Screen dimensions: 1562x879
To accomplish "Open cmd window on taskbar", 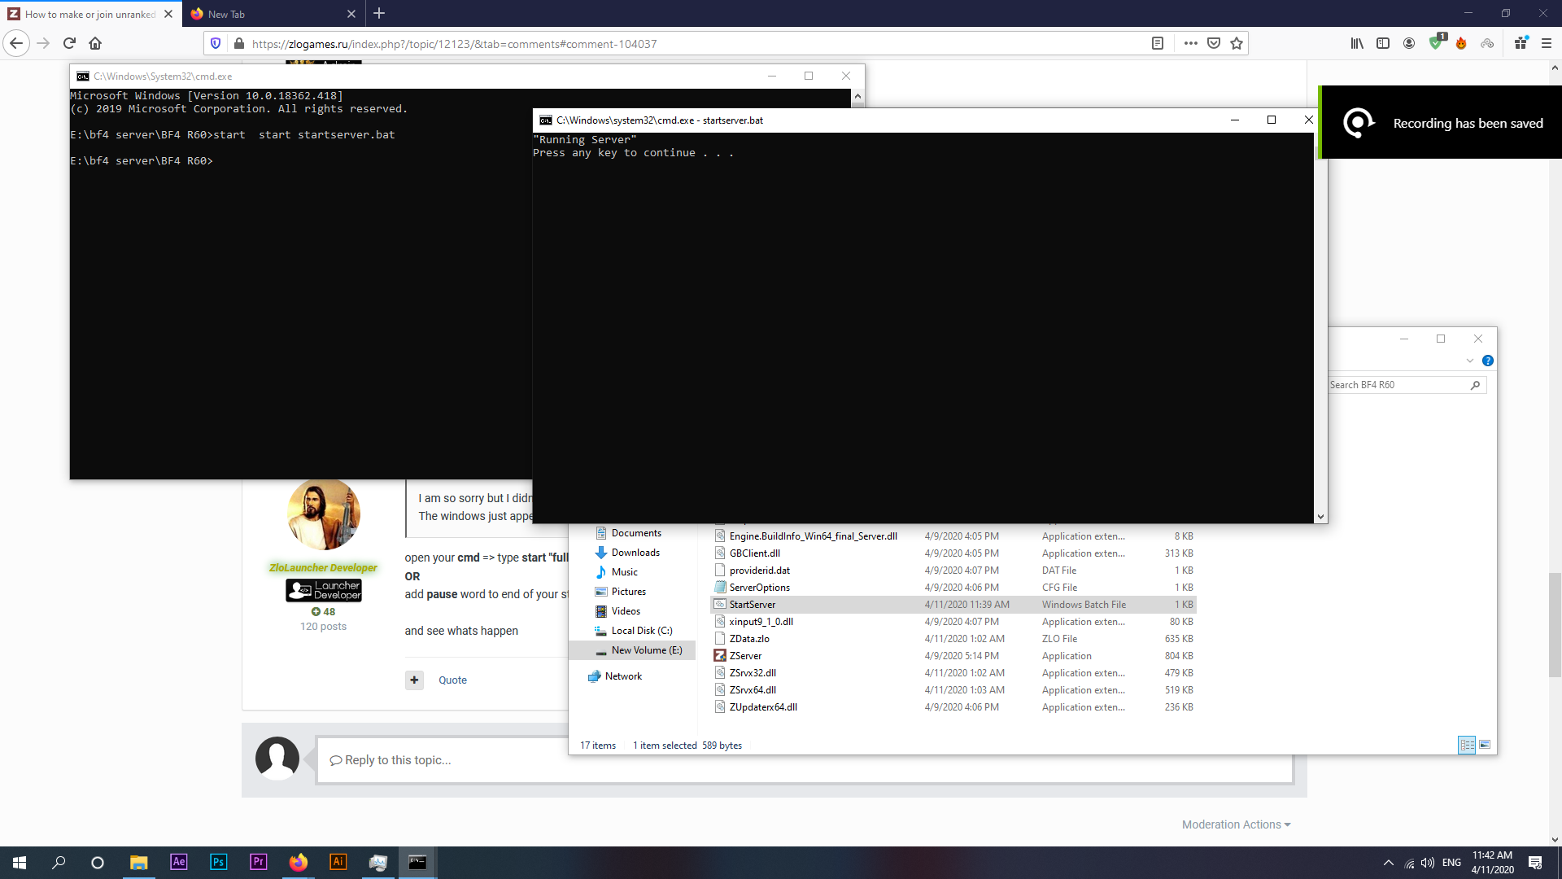I will (x=417, y=863).
